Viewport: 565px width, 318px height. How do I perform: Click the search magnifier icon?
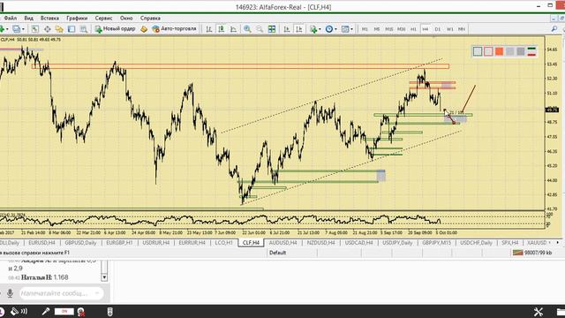pos(554,29)
